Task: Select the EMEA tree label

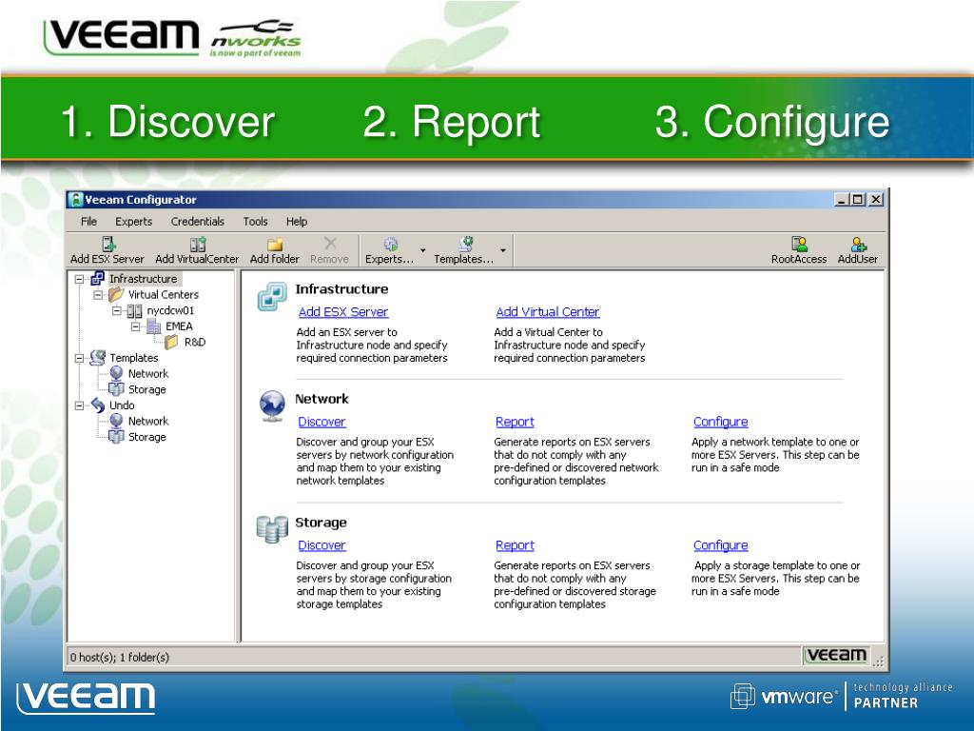Action: [179, 326]
